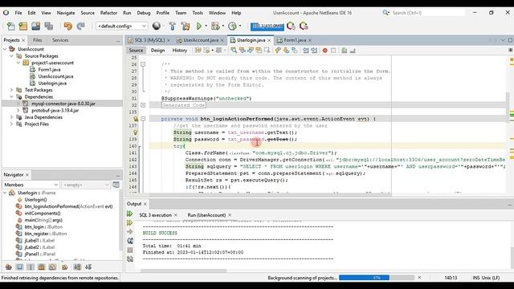Toggle the third filter icon at Navigator bottom

click(x=31, y=267)
